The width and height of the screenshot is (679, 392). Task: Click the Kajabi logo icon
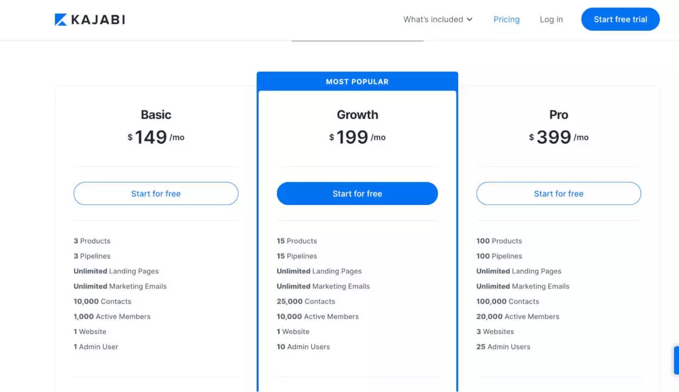click(61, 20)
